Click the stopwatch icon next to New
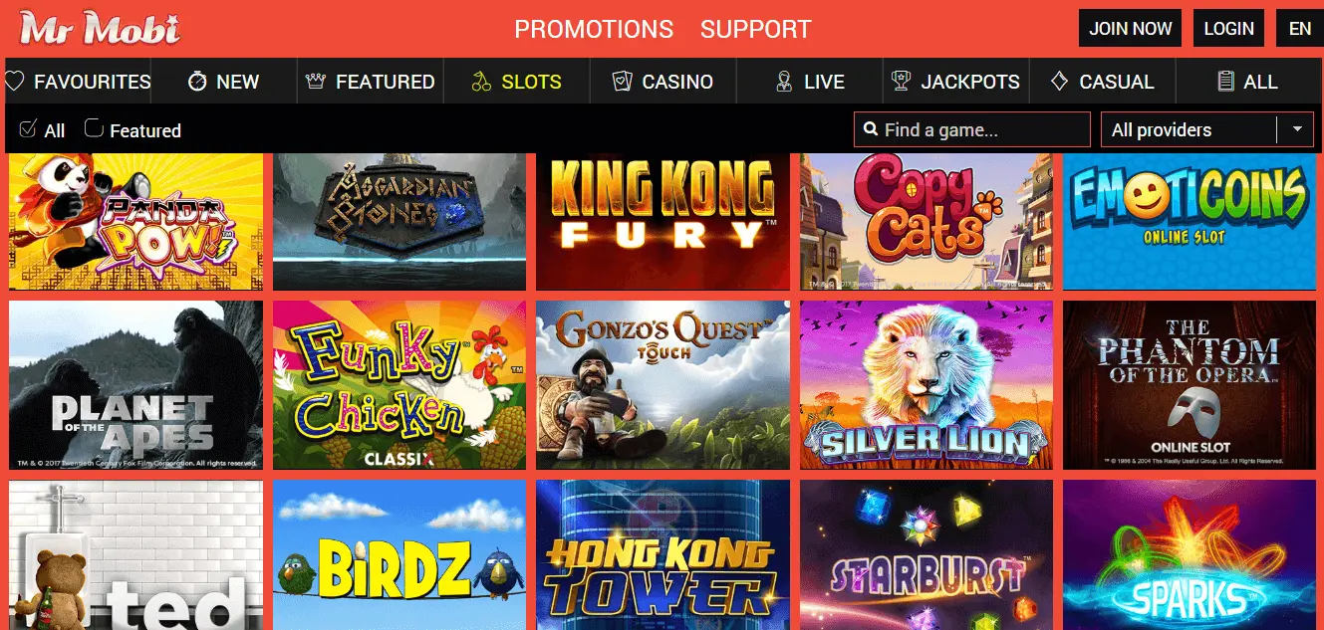The width and height of the screenshot is (1324, 630). click(x=197, y=82)
